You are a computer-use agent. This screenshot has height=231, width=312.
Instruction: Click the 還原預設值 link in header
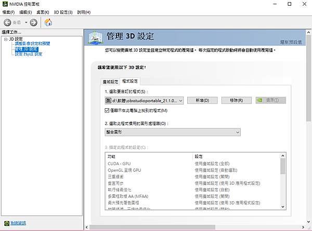[x=291, y=42]
